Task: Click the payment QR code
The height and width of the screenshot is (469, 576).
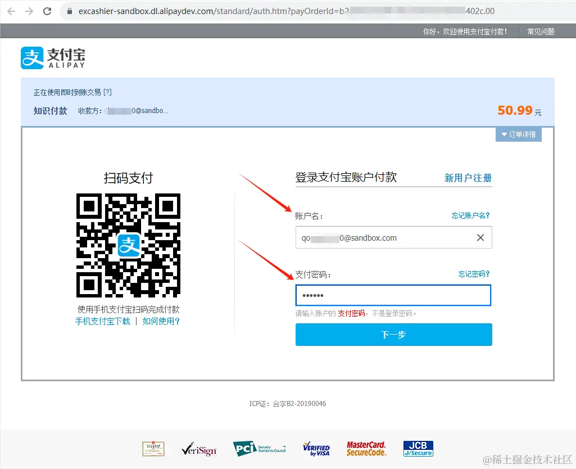Action: pyautogui.click(x=128, y=245)
